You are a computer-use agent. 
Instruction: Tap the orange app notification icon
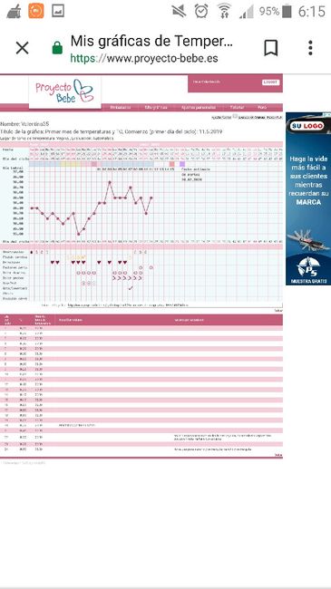(x=36, y=11)
